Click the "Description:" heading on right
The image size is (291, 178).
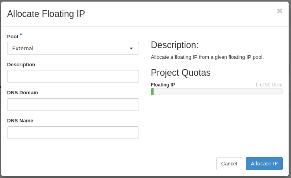click(x=174, y=45)
